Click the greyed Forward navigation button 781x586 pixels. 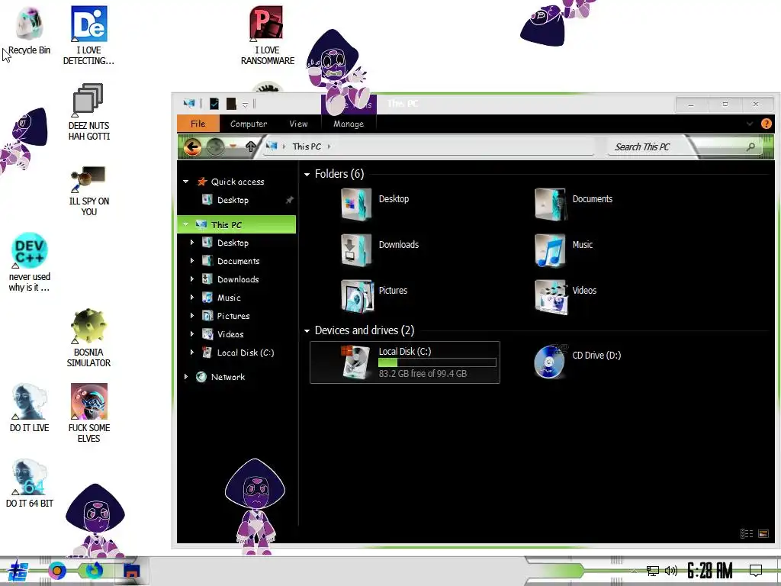[215, 147]
